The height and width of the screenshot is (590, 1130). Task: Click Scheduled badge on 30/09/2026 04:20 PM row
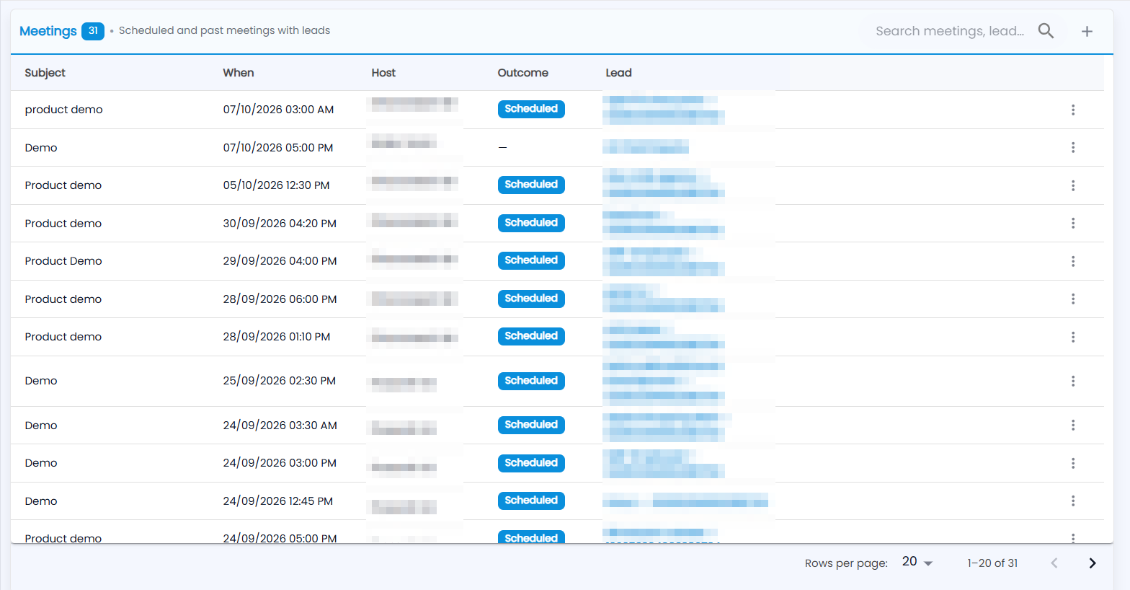pyautogui.click(x=531, y=223)
